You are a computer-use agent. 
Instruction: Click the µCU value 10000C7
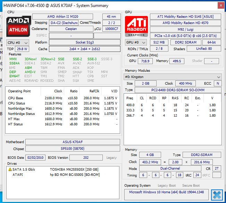111,29
